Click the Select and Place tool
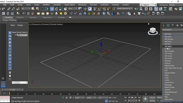The height and width of the screenshot is (103, 183). (65, 9)
